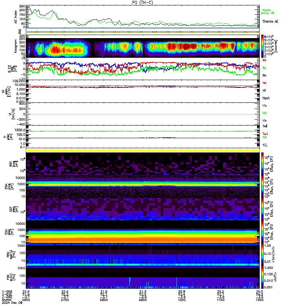
Task: Click the yellow bar above the SST panel
Action: click(143, 151)
